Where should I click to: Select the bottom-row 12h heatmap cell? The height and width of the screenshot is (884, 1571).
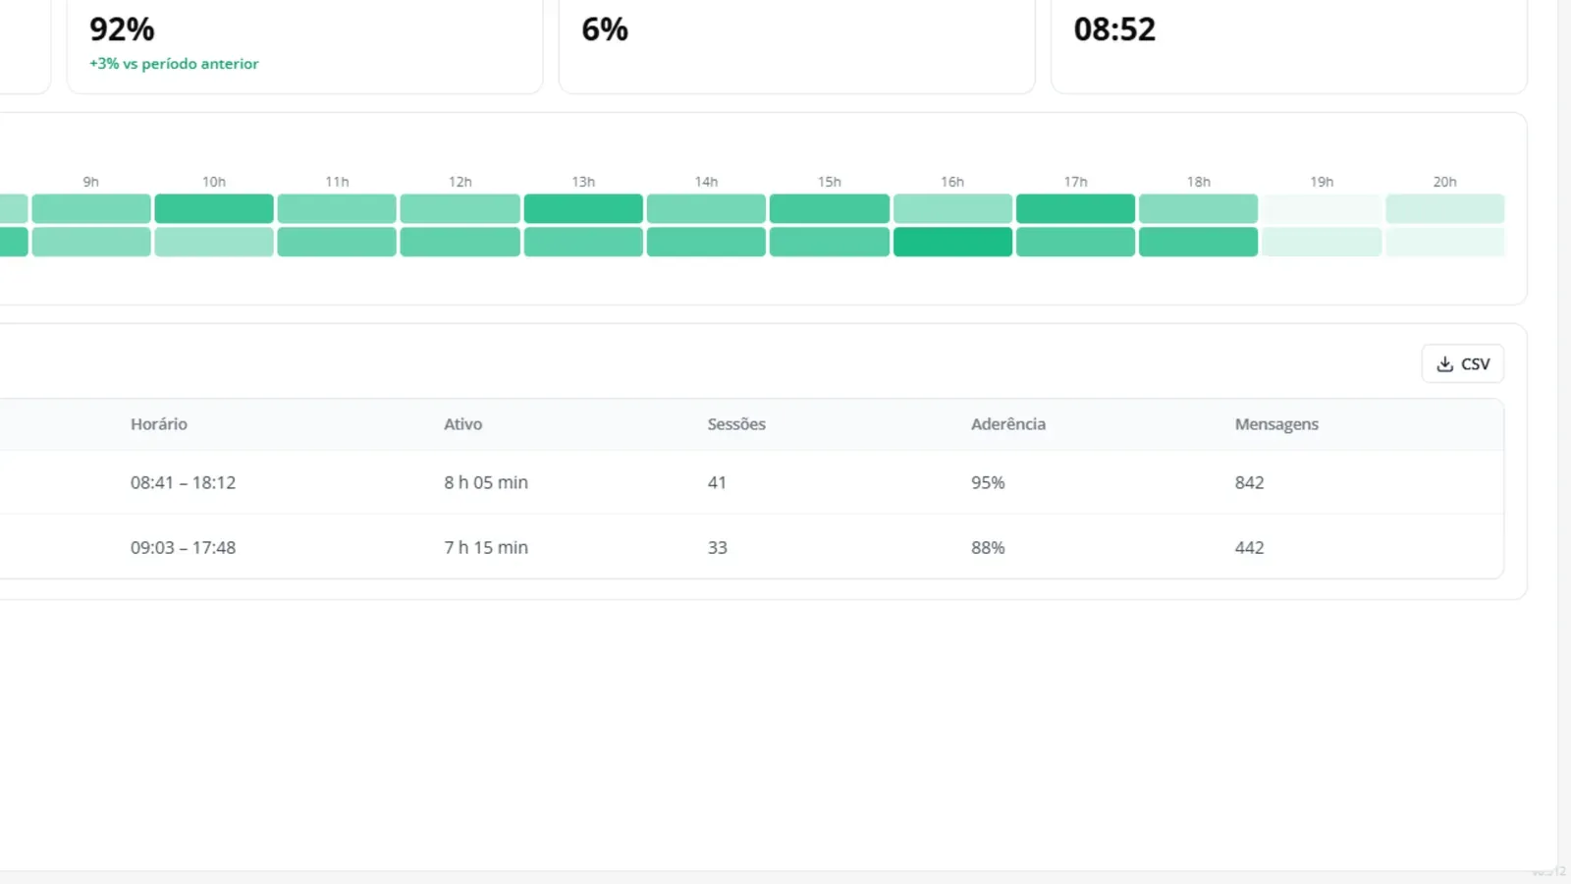pyautogui.click(x=460, y=242)
